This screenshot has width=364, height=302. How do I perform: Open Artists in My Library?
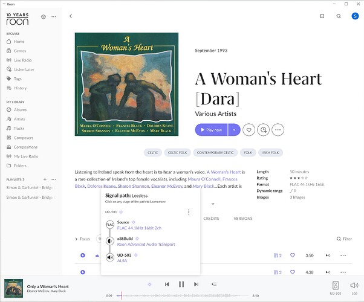(16, 119)
